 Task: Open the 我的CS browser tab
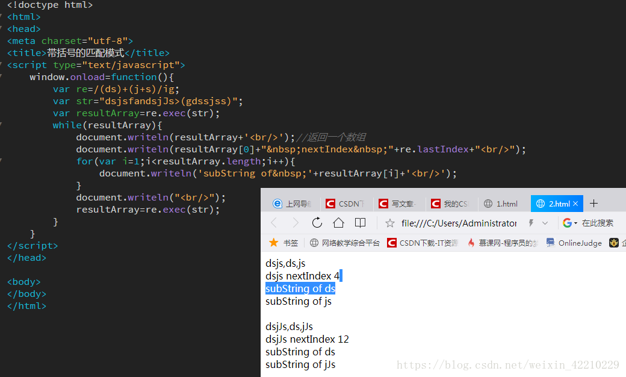tap(450, 204)
